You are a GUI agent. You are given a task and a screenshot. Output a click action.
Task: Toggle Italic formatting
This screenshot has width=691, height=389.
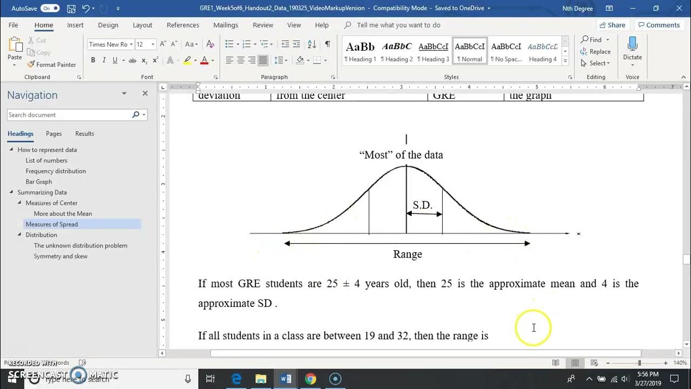(x=104, y=60)
